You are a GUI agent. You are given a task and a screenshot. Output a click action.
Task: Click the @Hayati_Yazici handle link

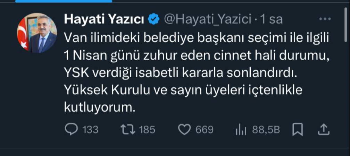pos(208,20)
